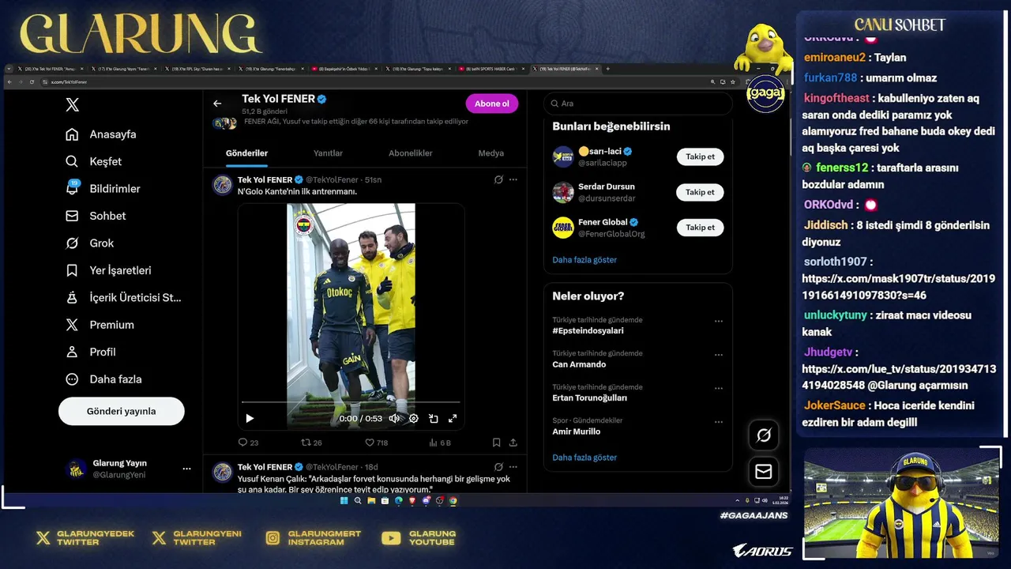
Task: Click Daha fazla göster under suggestions
Action: click(584, 260)
